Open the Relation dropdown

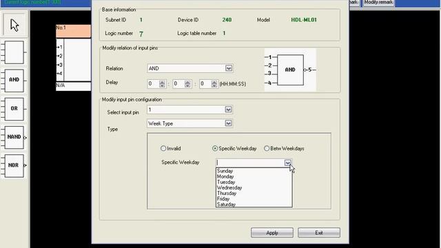point(229,68)
